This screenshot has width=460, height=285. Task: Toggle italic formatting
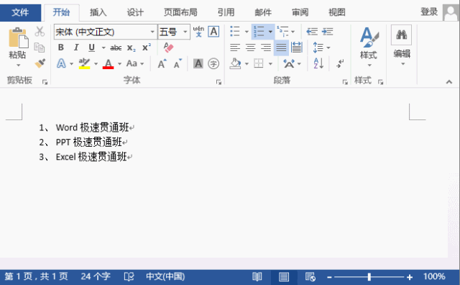(76, 47)
